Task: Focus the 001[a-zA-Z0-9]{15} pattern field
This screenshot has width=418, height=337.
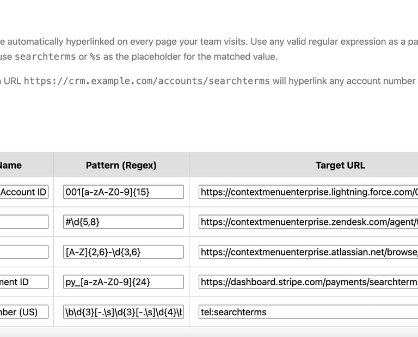Action: point(123,192)
